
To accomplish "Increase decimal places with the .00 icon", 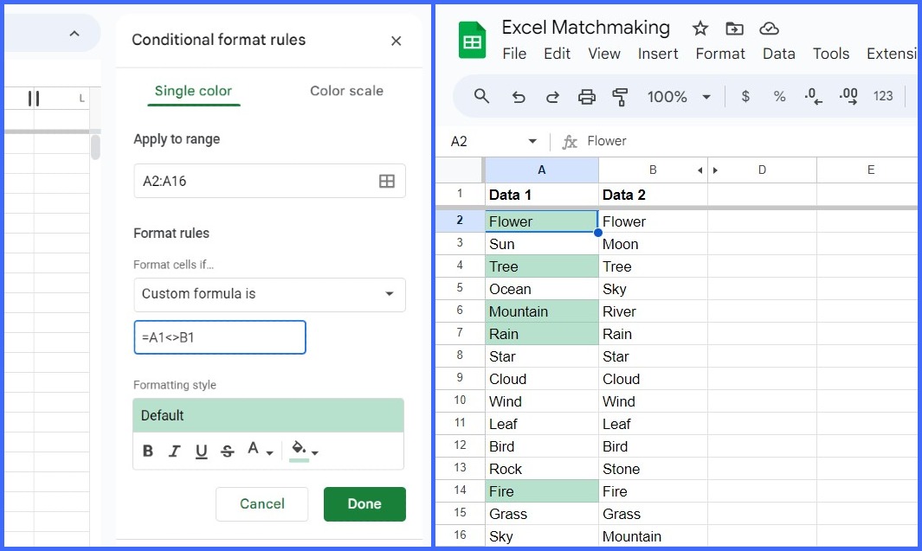I will coord(847,96).
